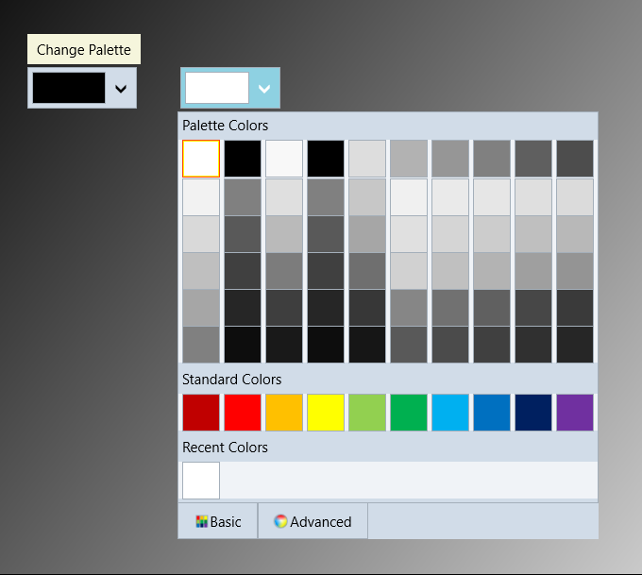Pick the bright red standard color
642x575 pixels.
[243, 413]
